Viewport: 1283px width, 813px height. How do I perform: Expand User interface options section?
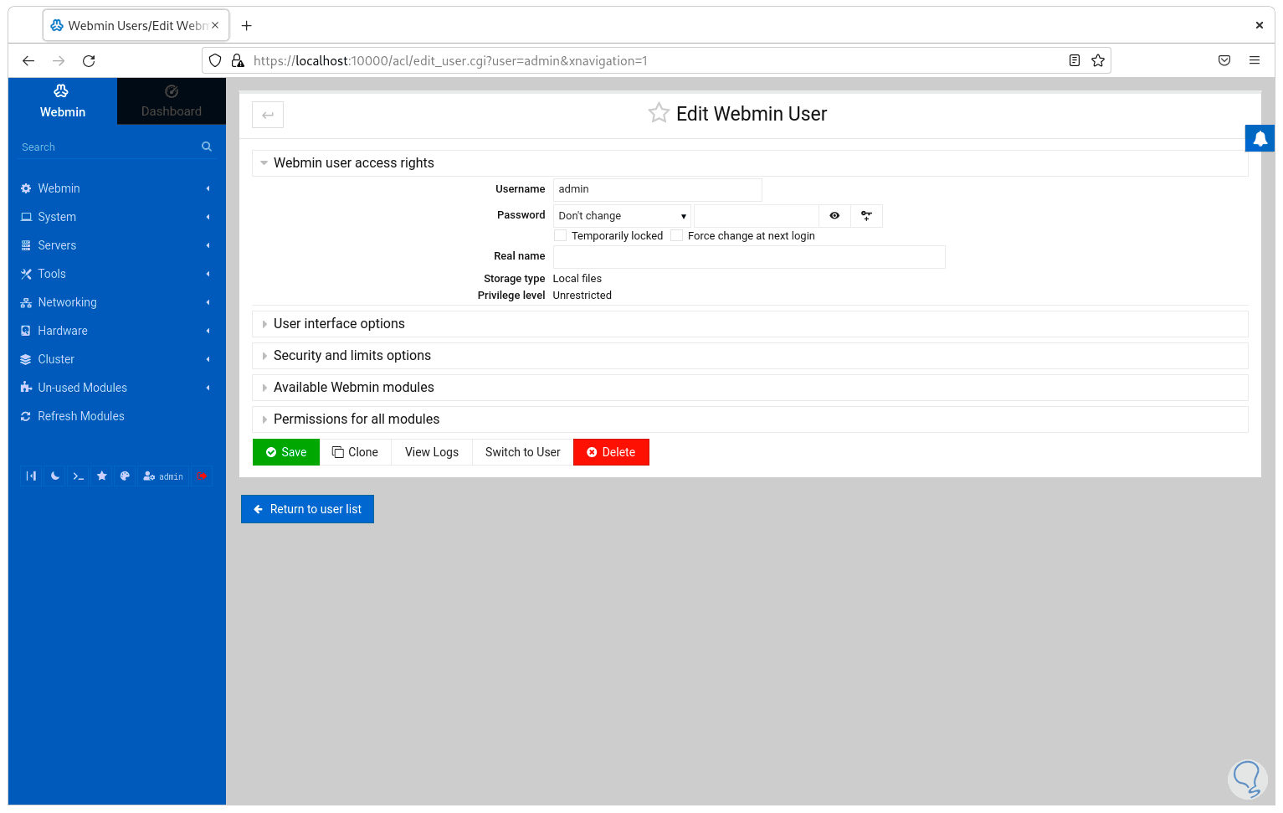tap(750, 324)
